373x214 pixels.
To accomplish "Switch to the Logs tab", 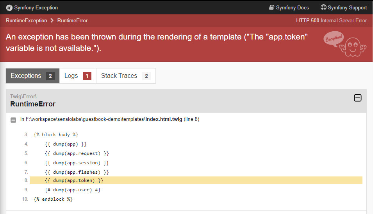I will point(78,76).
